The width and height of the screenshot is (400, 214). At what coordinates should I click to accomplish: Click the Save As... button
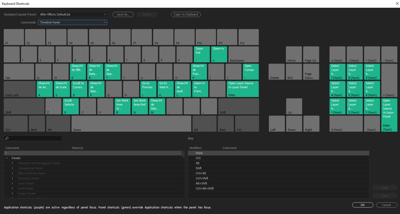click(123, 14)
